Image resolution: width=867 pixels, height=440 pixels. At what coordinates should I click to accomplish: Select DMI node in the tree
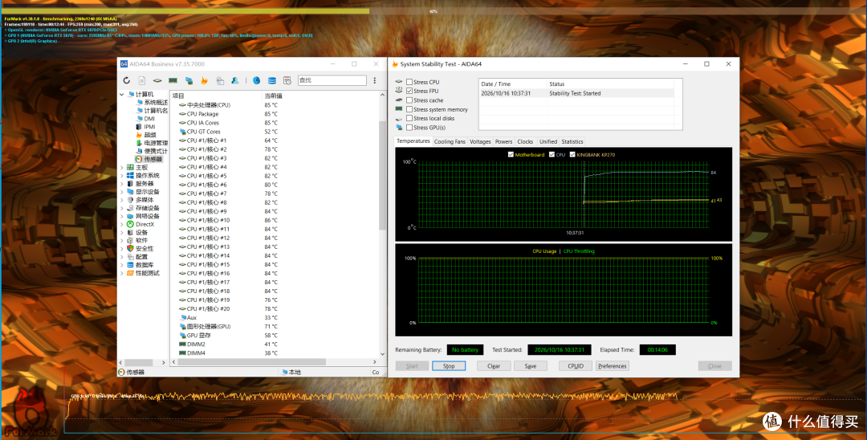tap(144, 118)
